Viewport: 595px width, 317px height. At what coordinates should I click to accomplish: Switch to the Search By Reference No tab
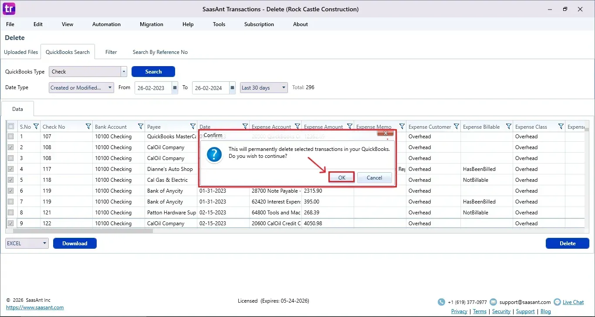tap(160, 52)
